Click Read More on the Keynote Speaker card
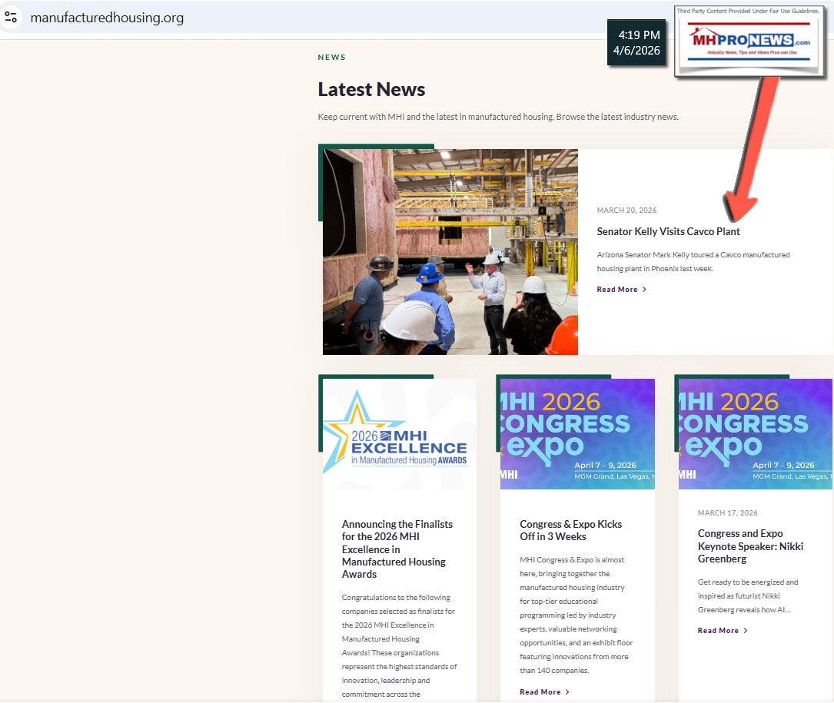 (x=718, y=631)
